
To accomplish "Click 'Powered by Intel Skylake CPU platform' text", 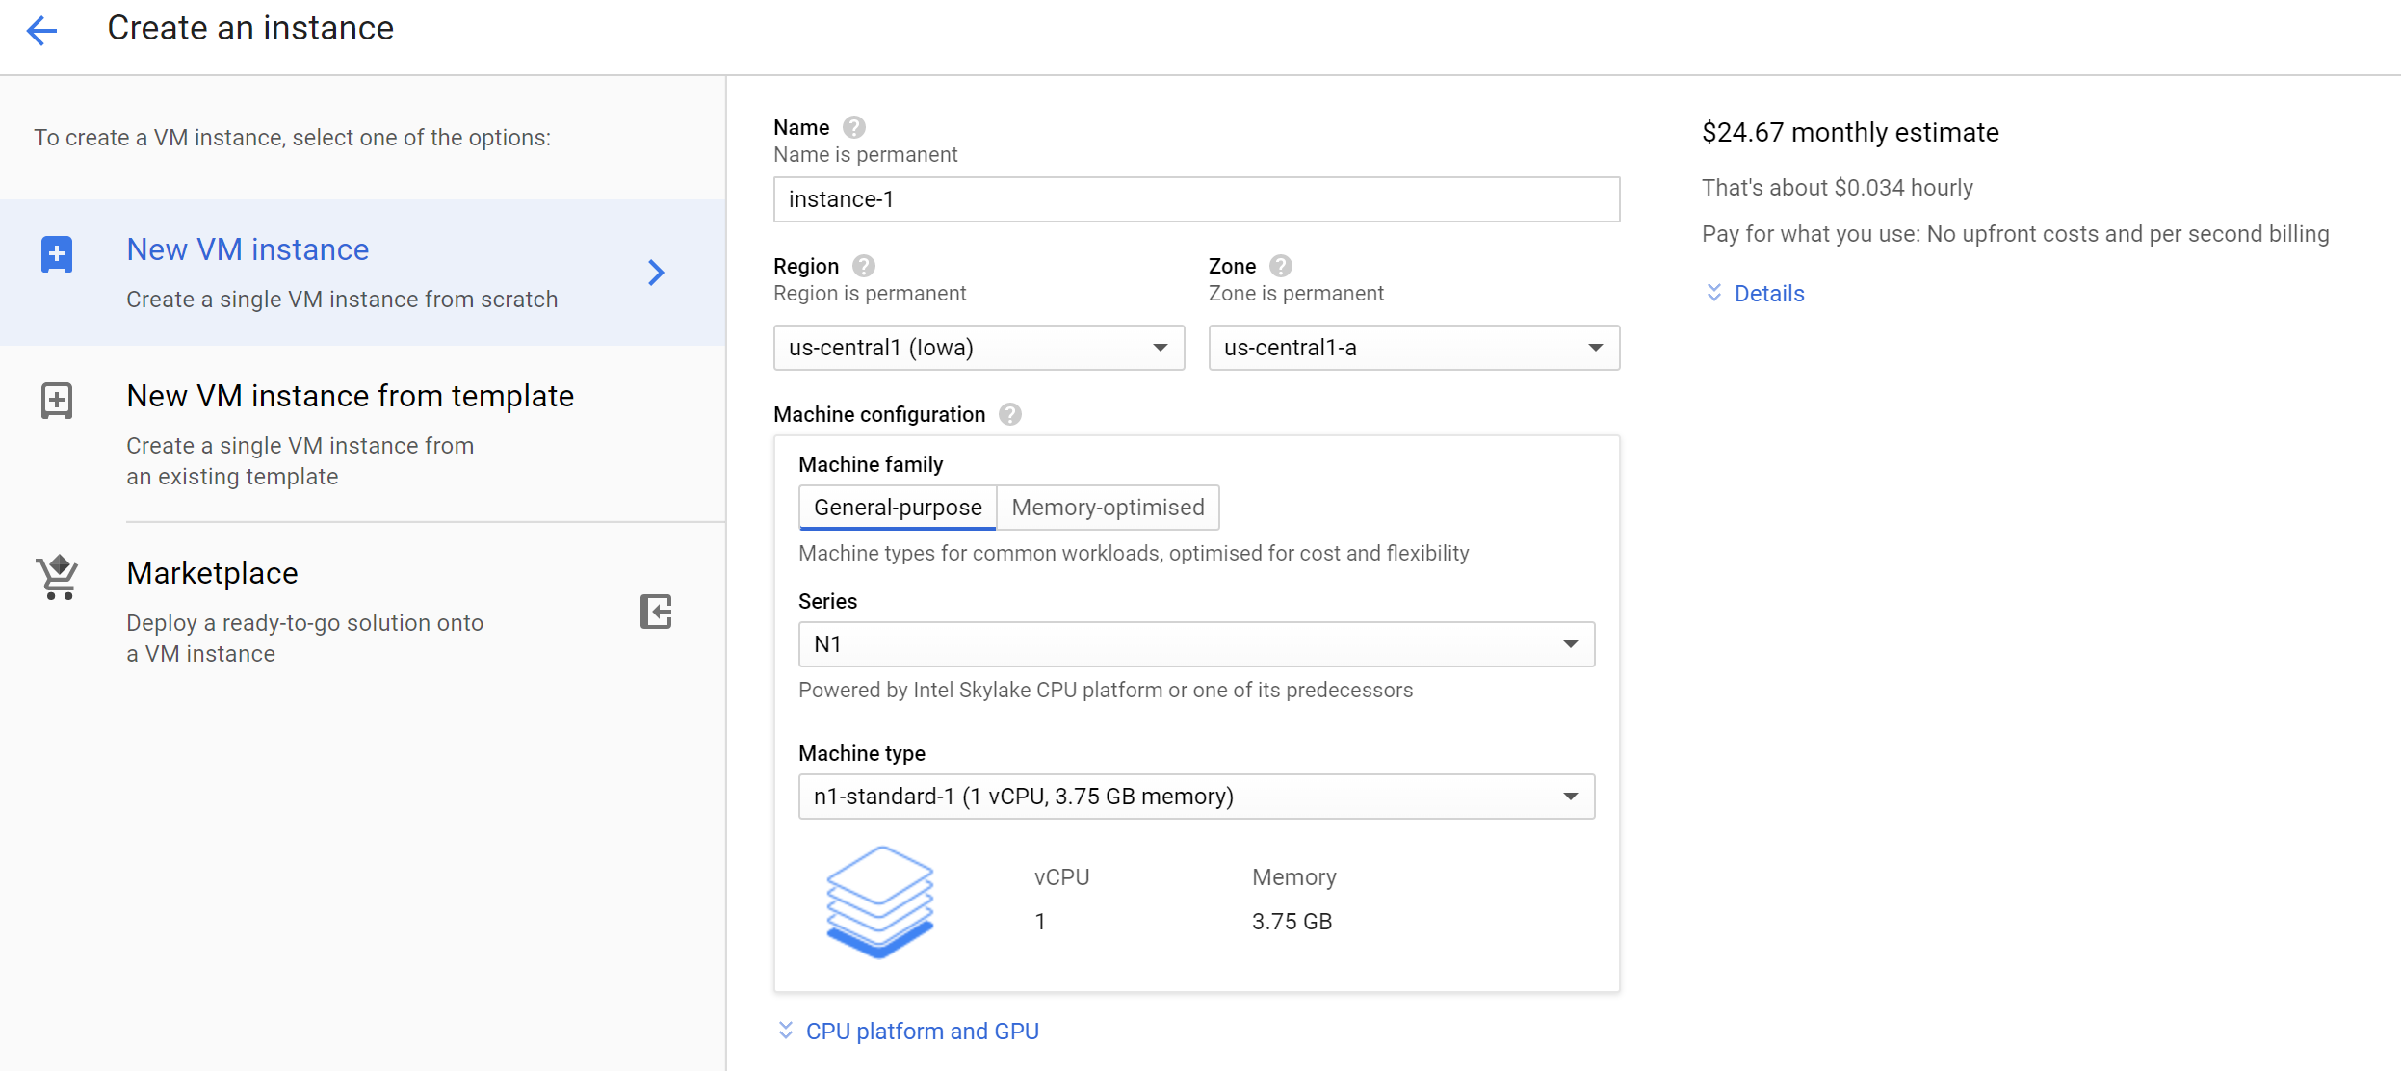I will tap(1106, 691).
